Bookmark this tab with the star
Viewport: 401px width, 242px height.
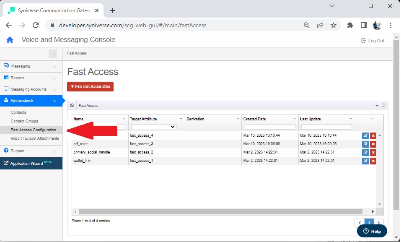point(334,25)
